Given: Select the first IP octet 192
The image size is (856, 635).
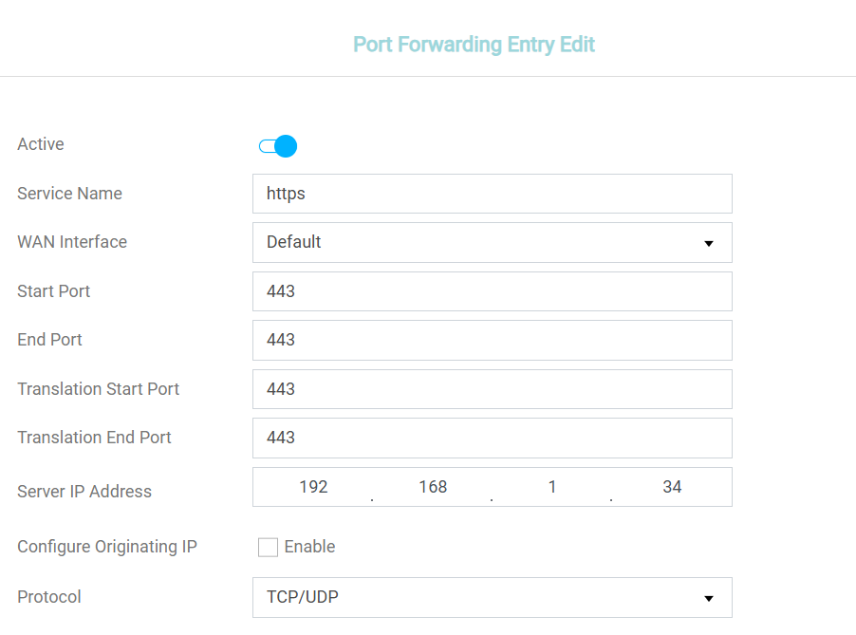Looking at the screenshot, I should tap(313, 487).
